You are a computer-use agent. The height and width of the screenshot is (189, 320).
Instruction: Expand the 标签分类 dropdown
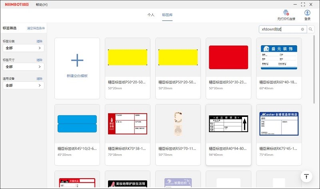pos(24,48)
